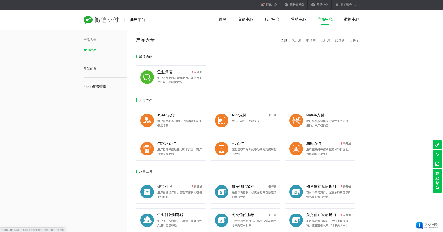
Task: Select the APP支付 orange icon
Action: click(221, 120)
